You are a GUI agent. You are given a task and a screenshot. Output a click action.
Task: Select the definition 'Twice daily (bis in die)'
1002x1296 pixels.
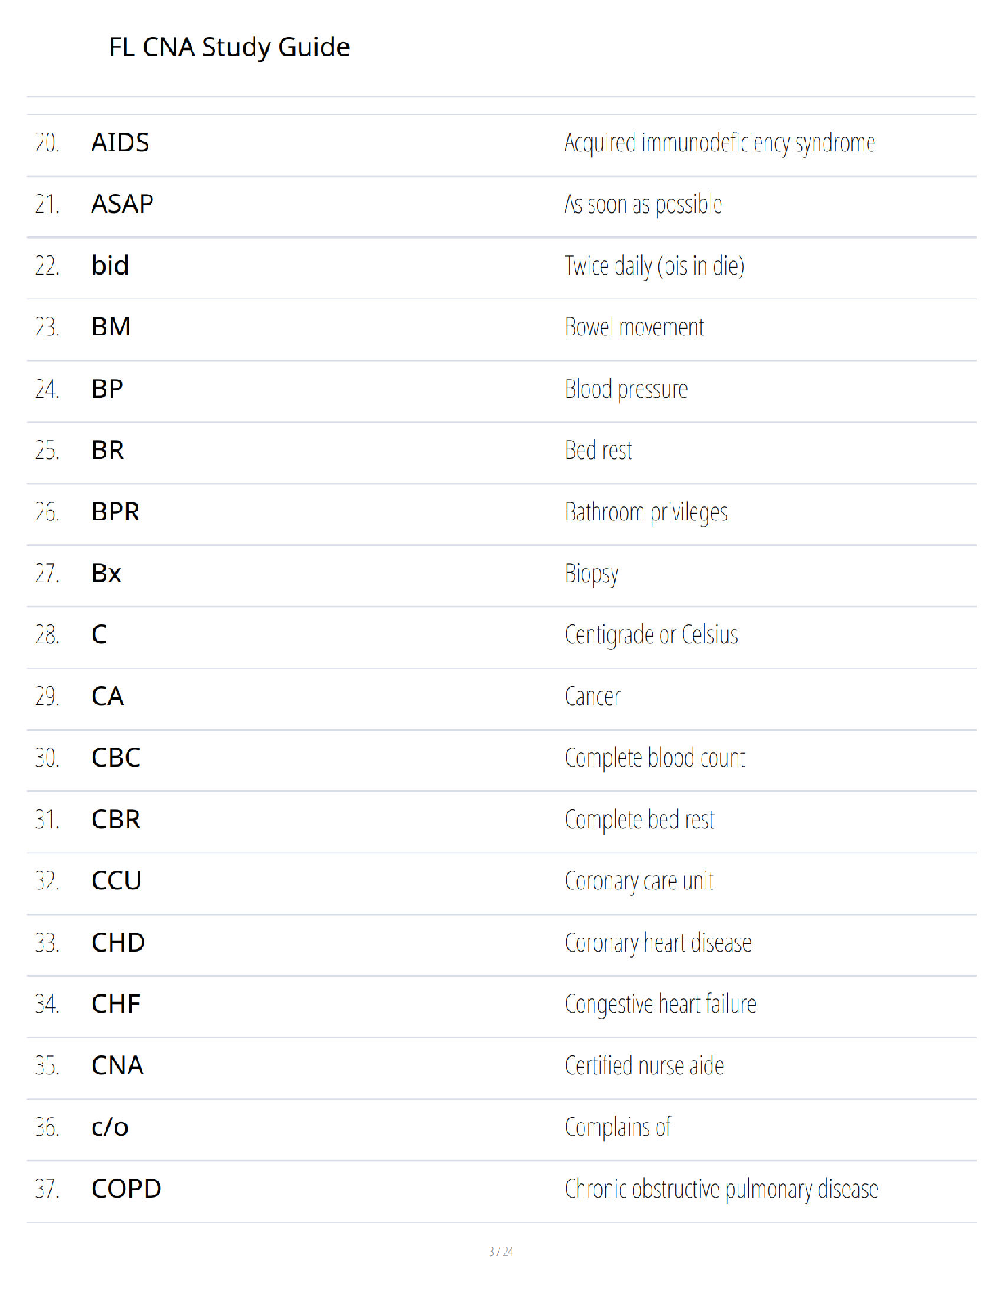(x=655, y=266)
